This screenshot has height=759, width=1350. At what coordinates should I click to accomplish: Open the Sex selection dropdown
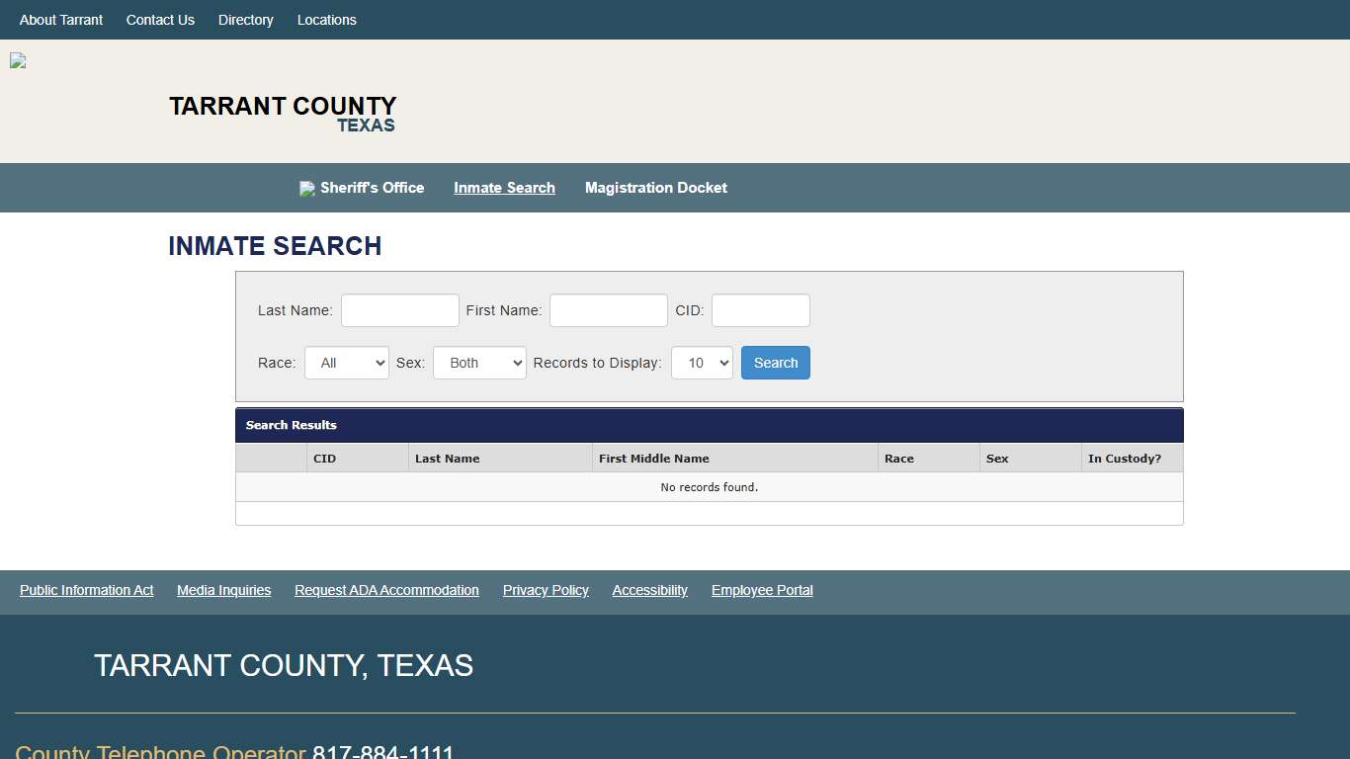[478, 363]
